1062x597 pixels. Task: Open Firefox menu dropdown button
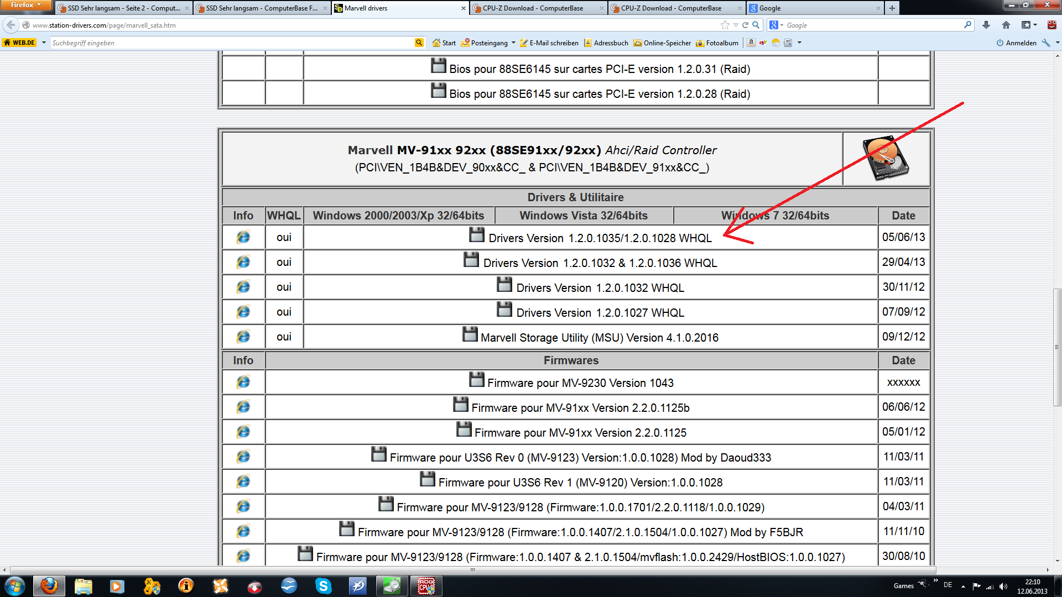25,5
